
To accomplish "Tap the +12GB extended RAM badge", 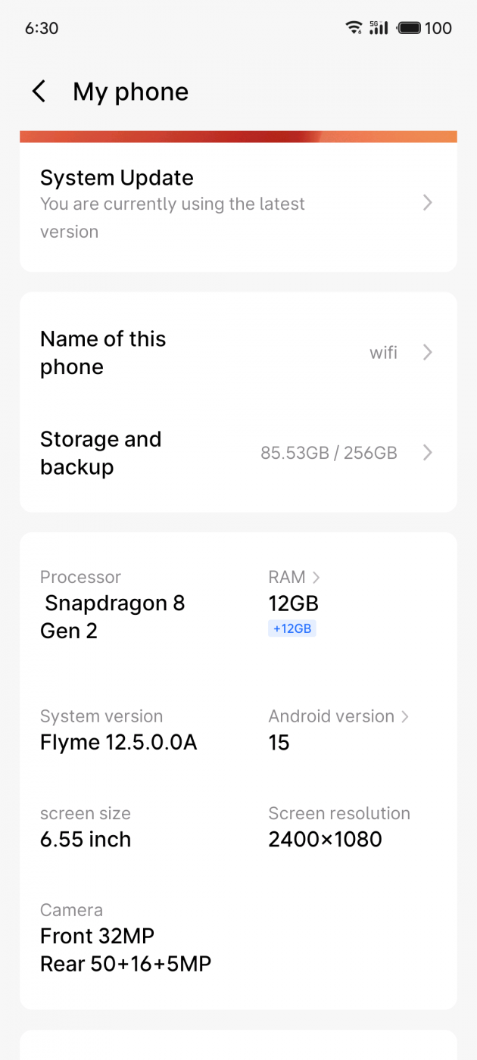I will coord(292,628).
